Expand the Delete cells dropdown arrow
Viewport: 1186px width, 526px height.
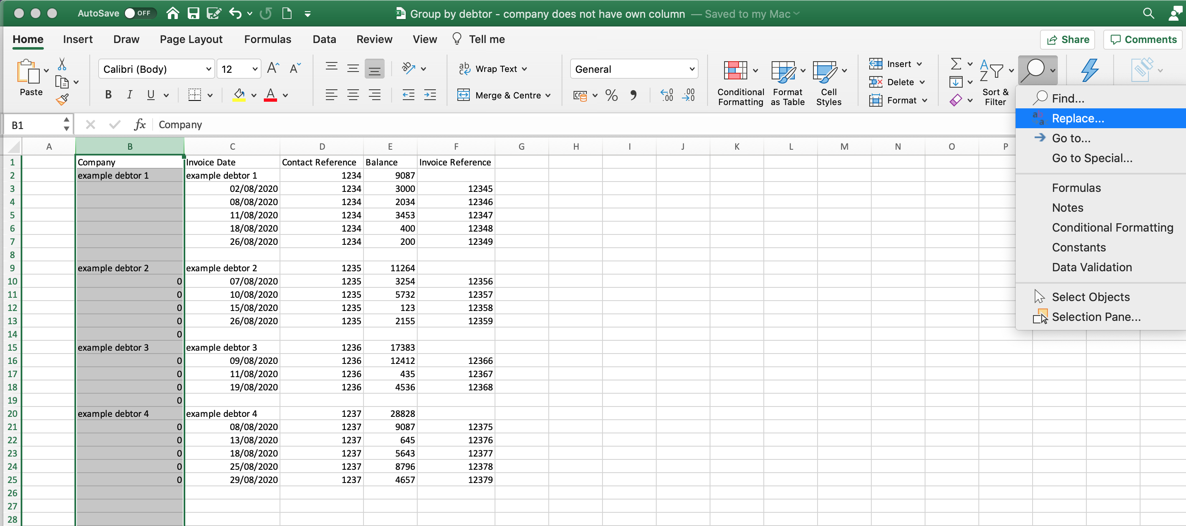point(922,82)
